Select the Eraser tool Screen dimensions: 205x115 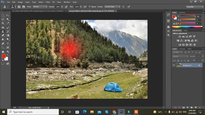coord(3,35)
